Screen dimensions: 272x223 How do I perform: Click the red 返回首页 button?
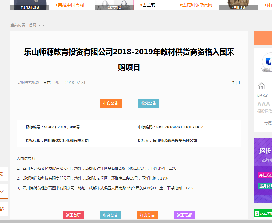click(73, 215)
